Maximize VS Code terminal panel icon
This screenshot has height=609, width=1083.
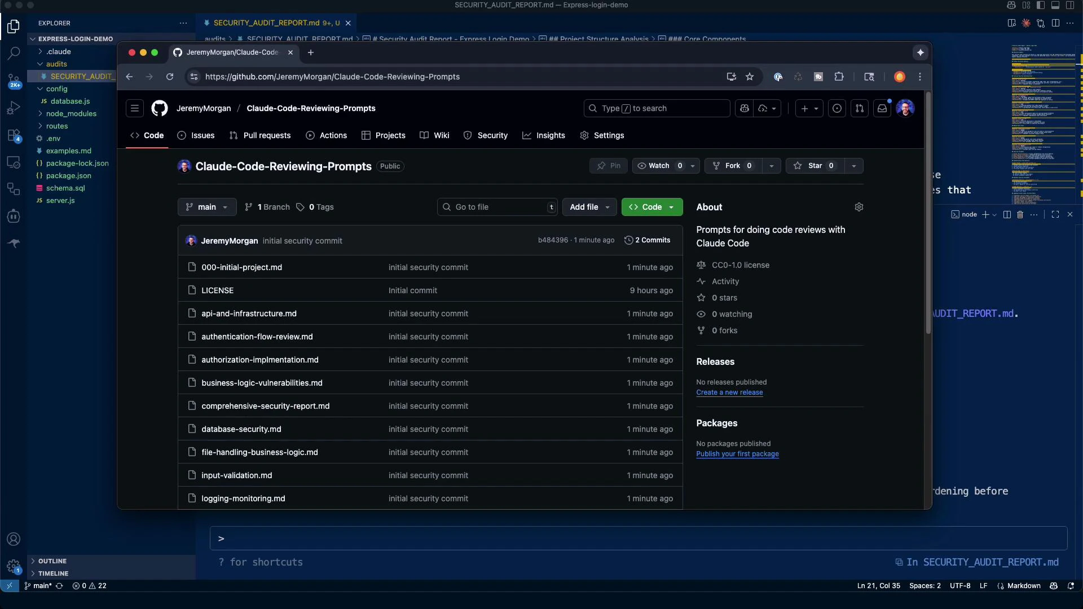click(1055, 214)
